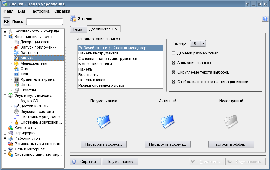
Task: Expand the Региональные и специальные branch
Action: coord(5,144)
